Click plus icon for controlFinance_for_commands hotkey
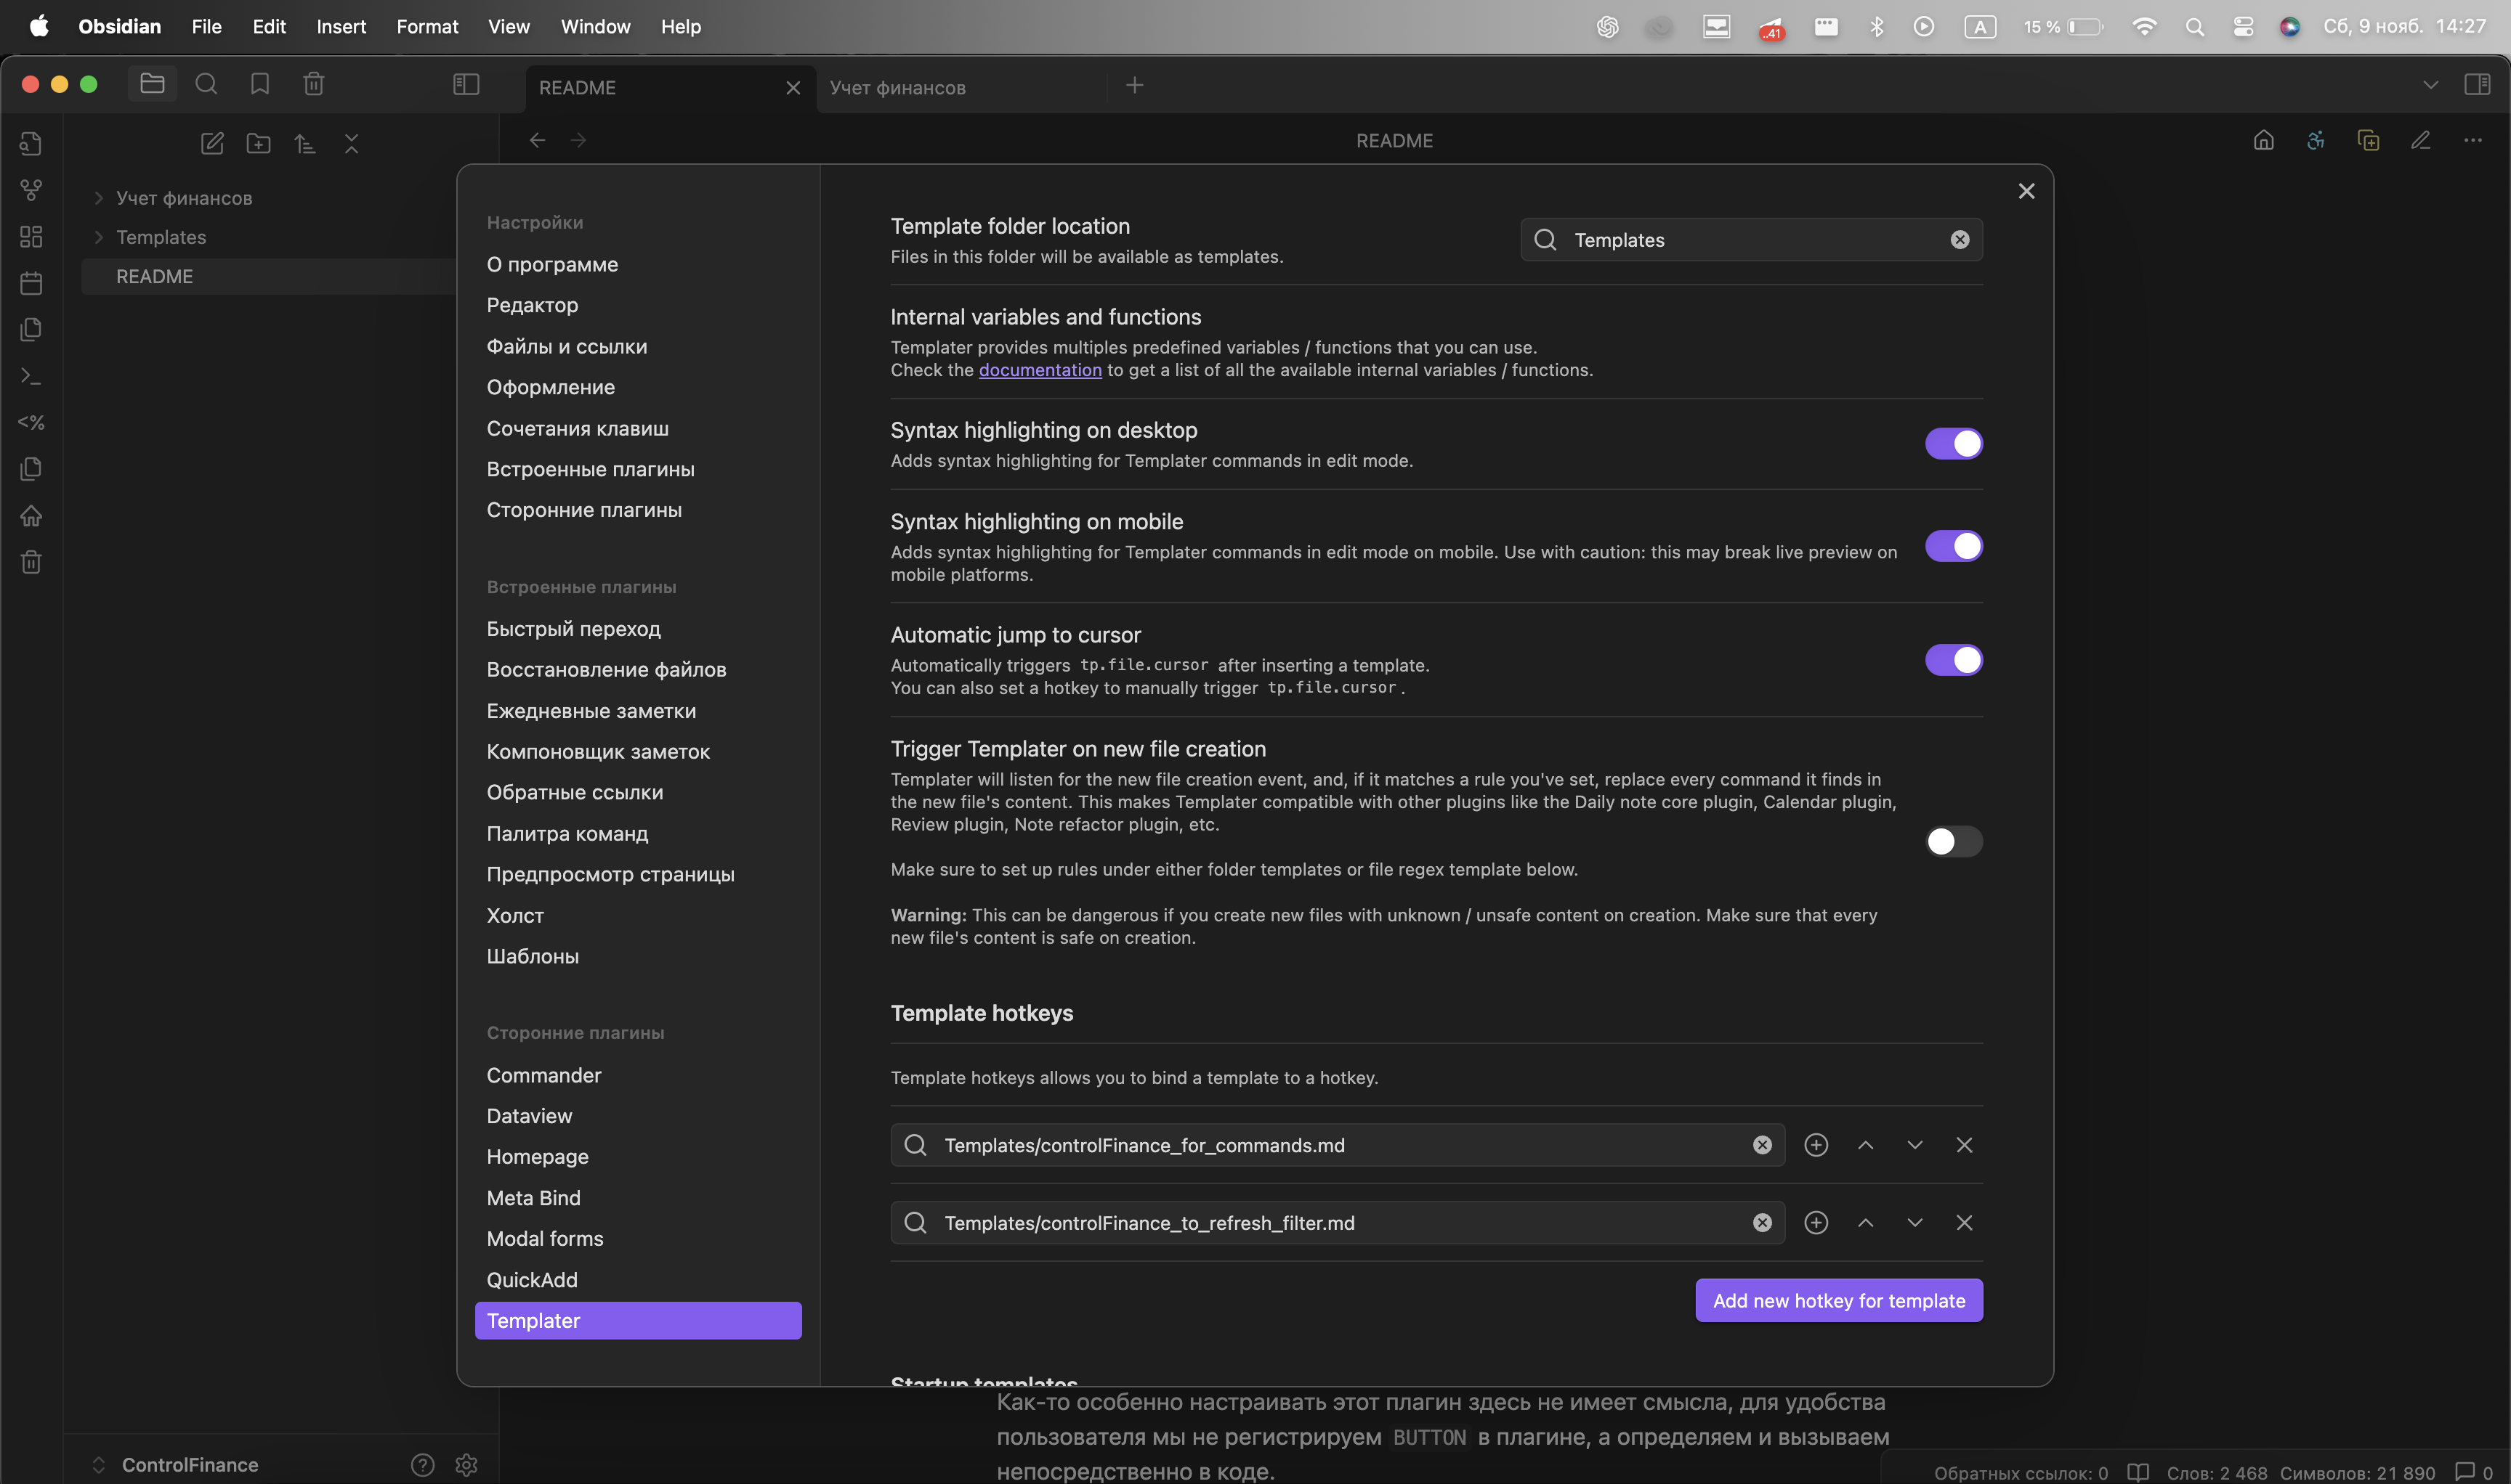The image size is (2511, 1484). pos(1816,1145)
